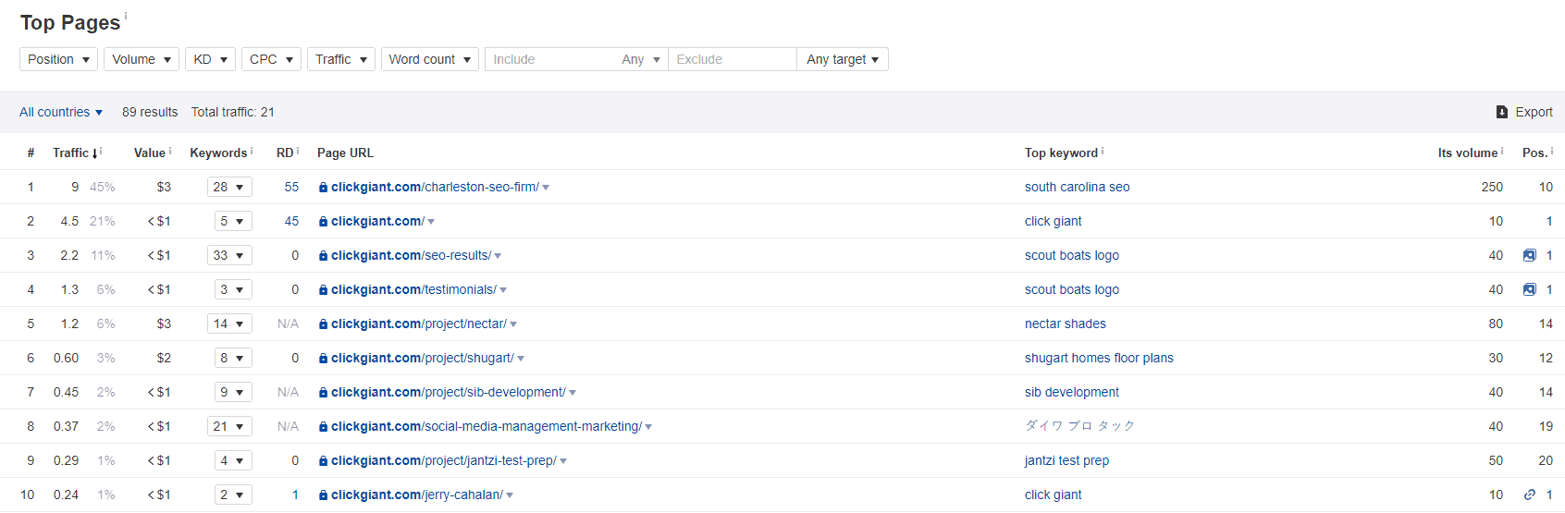Open URL menu arrow for project/sib-development
The height and width of the screenshot is (513, 1565).
[x=573, y=393]
